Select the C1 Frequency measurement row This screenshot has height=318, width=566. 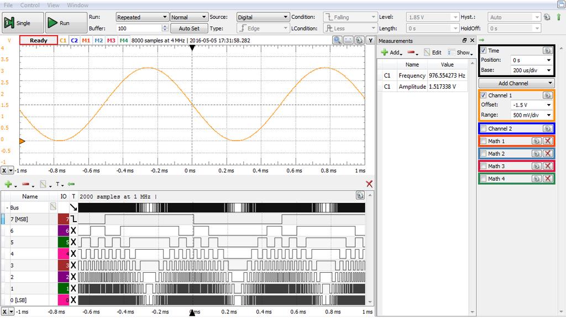coord(424,76)
